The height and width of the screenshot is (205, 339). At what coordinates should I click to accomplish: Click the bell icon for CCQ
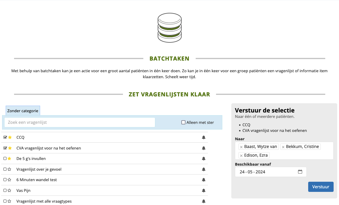click(x=204, y=138)
